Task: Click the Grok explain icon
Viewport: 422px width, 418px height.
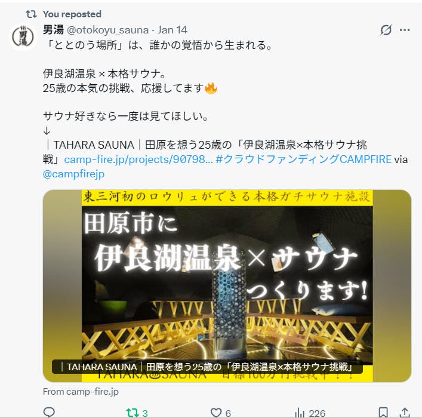Action: [386, 30]
